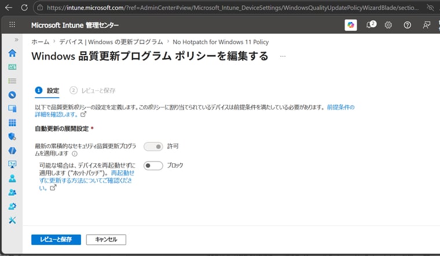Screen dimensions: 440x256
Task: Open the app launcher waffle menu
Action: coord(12,25)
